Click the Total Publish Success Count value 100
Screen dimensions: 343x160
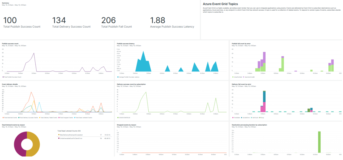10,20
